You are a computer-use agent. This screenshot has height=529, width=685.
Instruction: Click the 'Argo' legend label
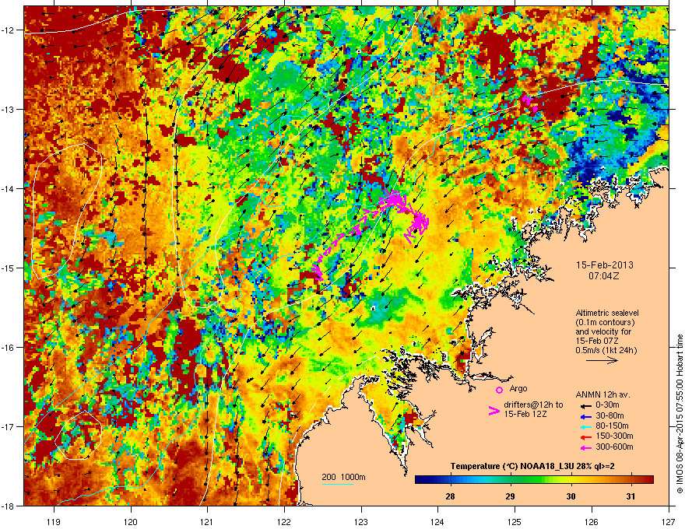click(518, 388)
